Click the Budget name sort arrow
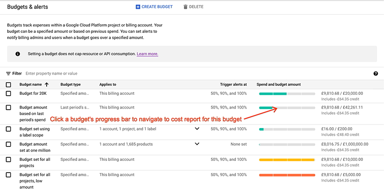 (47, 84)
